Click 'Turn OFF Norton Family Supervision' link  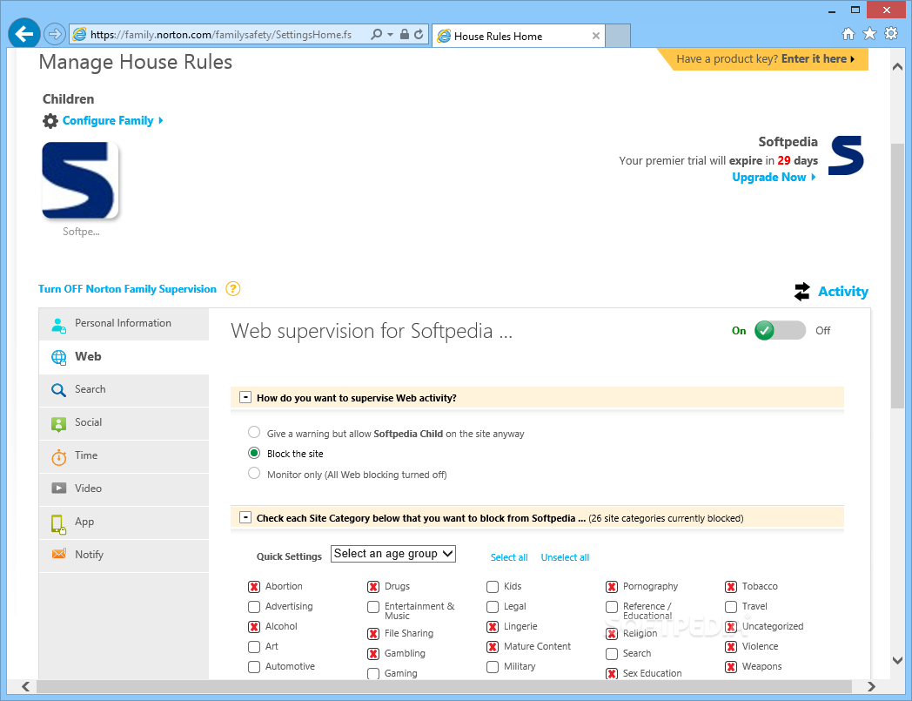pyautogui.click(x=127, y=289)
